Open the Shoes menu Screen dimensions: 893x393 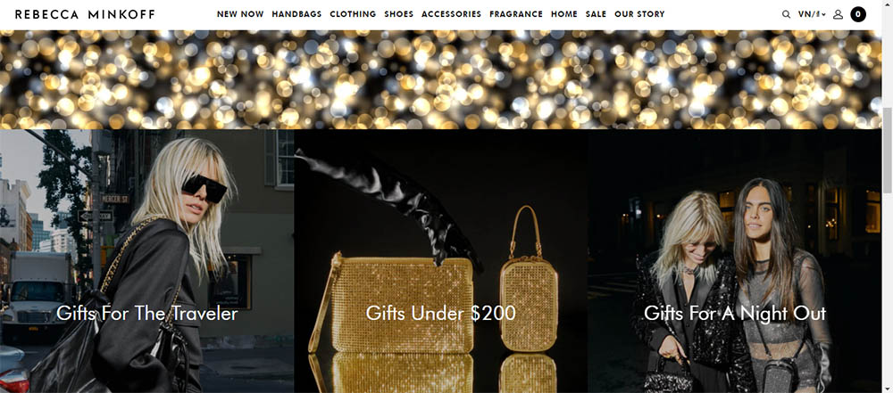(x=398, y=14)
